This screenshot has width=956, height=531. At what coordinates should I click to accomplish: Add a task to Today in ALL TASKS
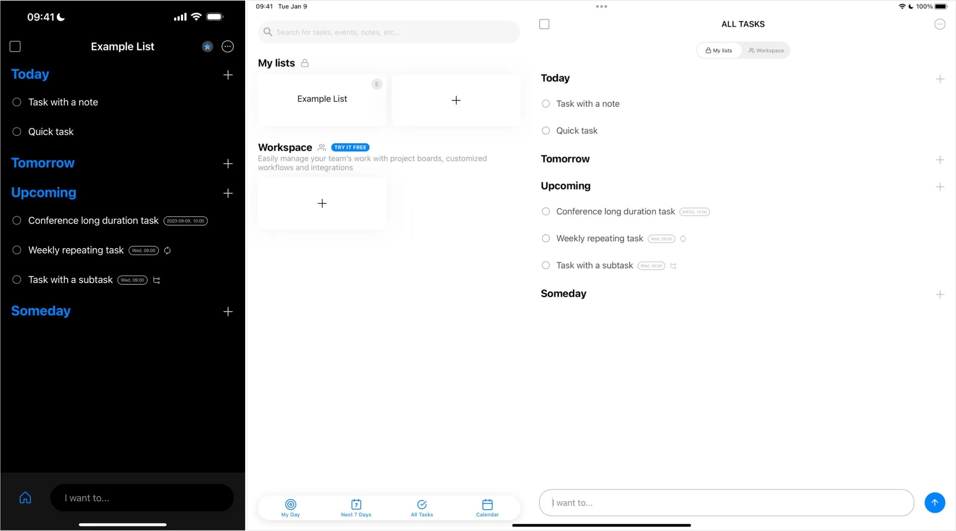coord(940,79)
